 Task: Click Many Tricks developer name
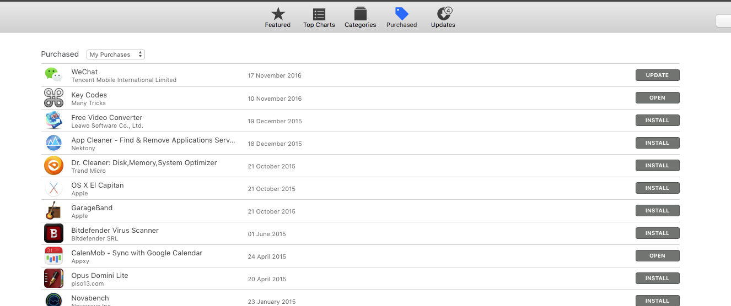[x=88, y=103]
